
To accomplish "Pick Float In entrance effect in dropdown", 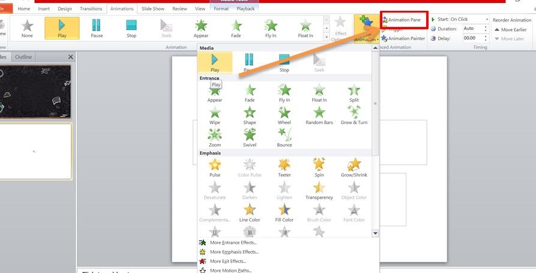I will coord(319,93).
